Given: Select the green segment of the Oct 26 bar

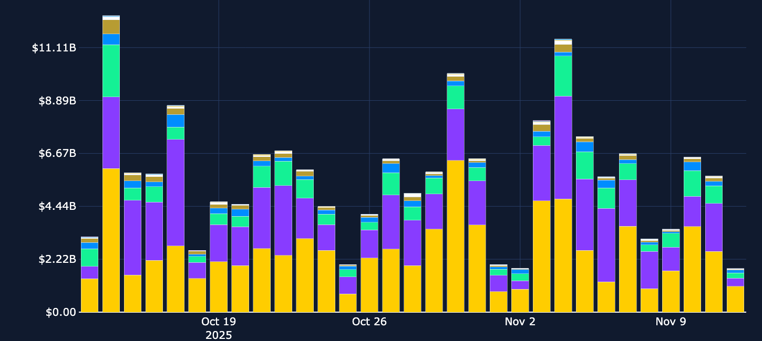Looking at the screenshot, I should pyautogui.click(x=369, y=226).
